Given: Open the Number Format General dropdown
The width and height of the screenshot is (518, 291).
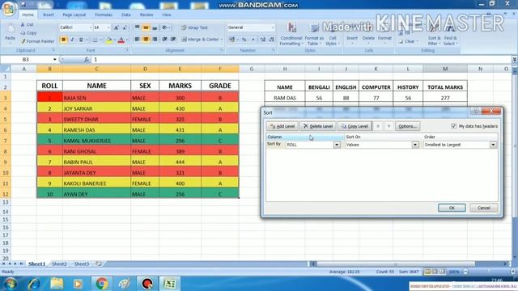Looking at the screenshot, I should coord(273,27).
